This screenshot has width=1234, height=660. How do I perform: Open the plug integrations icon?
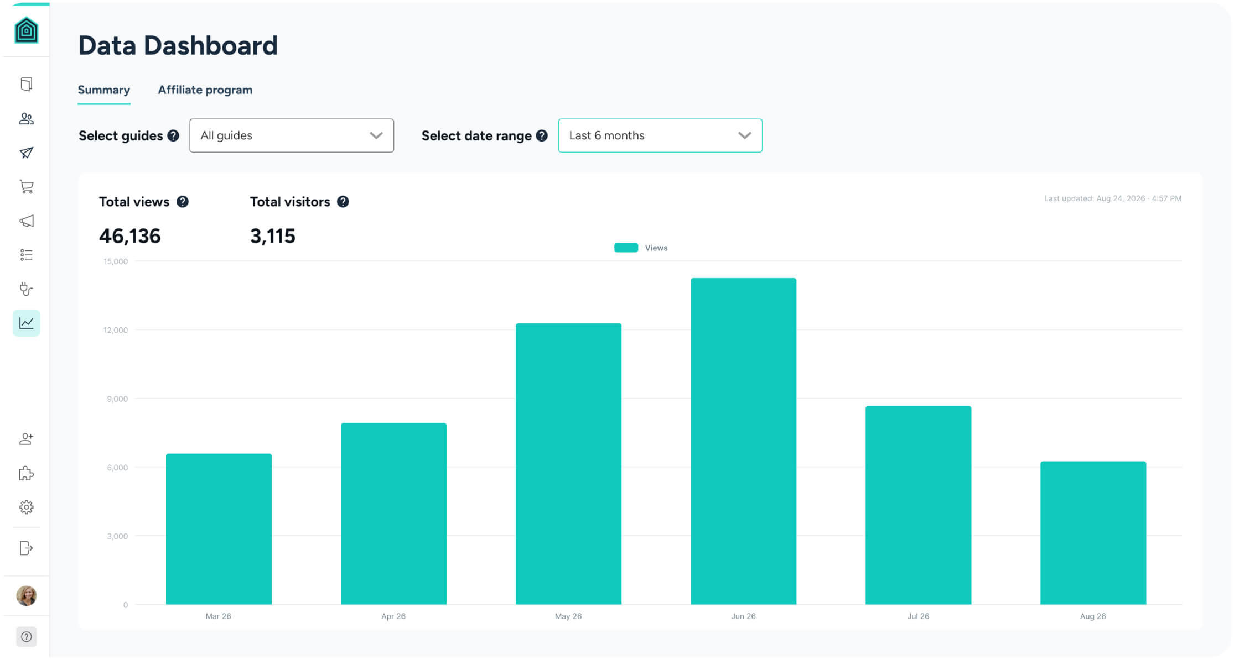26,289
